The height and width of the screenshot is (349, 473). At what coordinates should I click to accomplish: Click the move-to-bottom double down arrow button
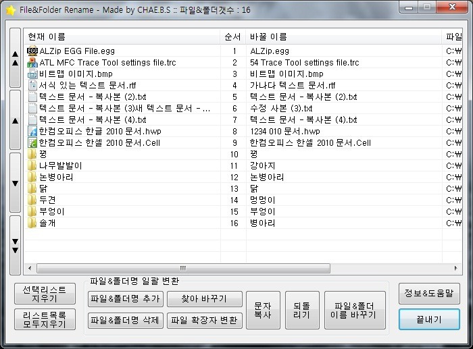[x=15, y=245]
